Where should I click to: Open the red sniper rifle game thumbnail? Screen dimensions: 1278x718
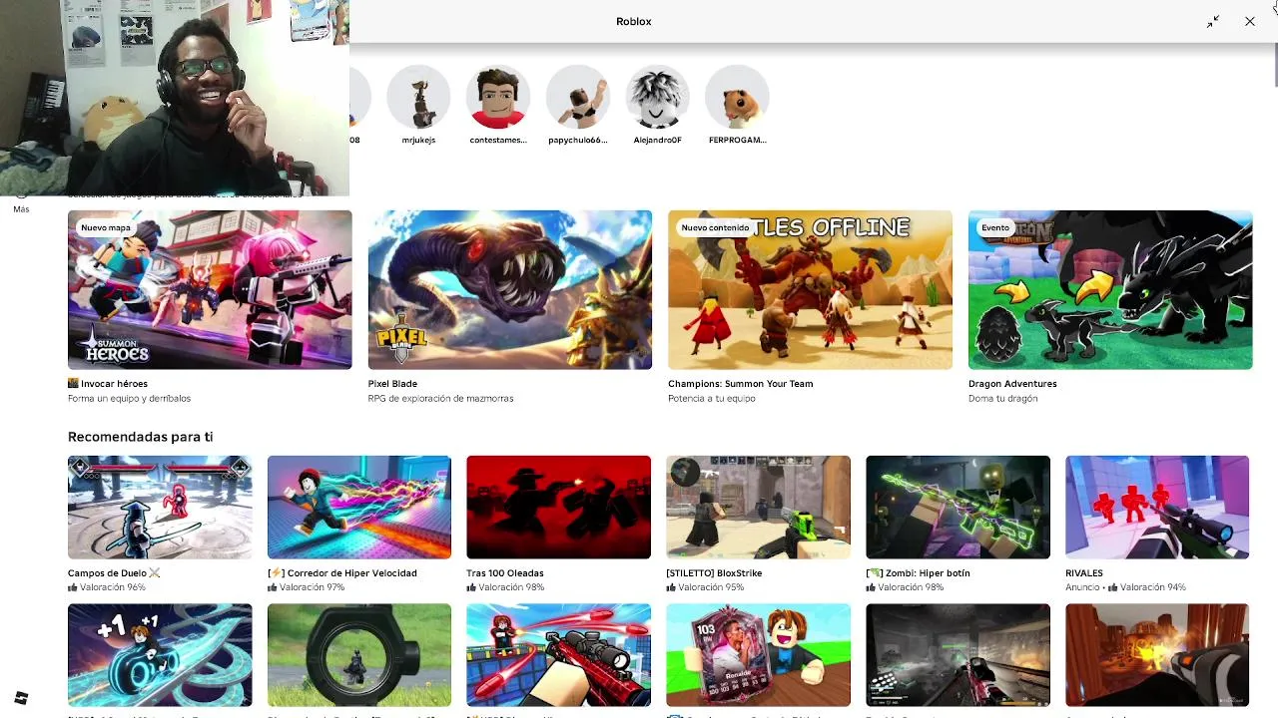coord(558,655)
